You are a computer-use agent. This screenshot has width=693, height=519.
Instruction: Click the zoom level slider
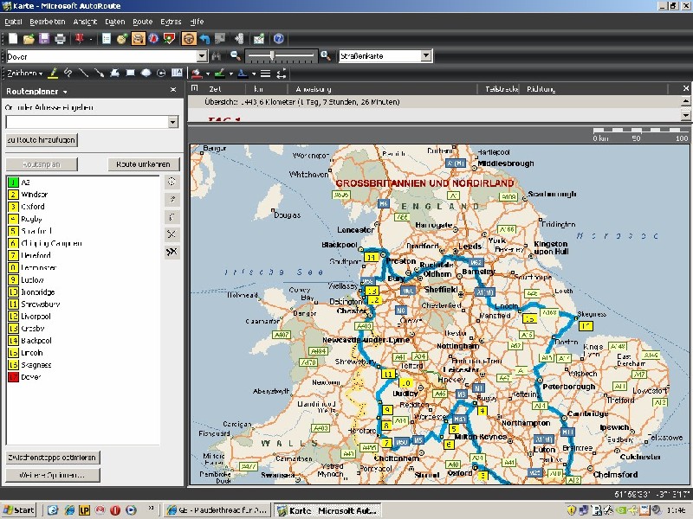point(274,56)
